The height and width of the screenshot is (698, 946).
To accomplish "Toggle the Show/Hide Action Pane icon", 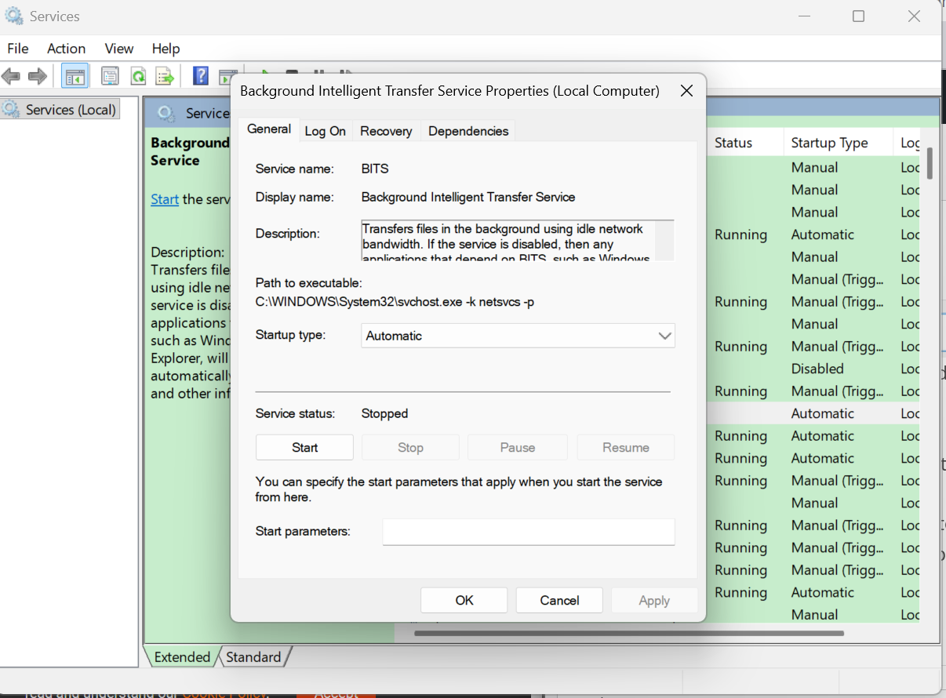I will point(227,75).
